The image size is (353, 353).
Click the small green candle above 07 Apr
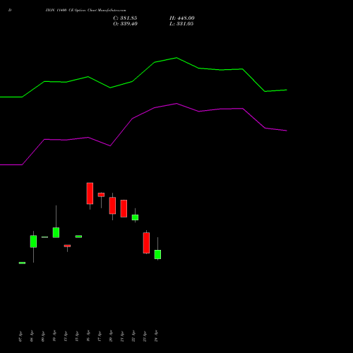click(22, 263)
